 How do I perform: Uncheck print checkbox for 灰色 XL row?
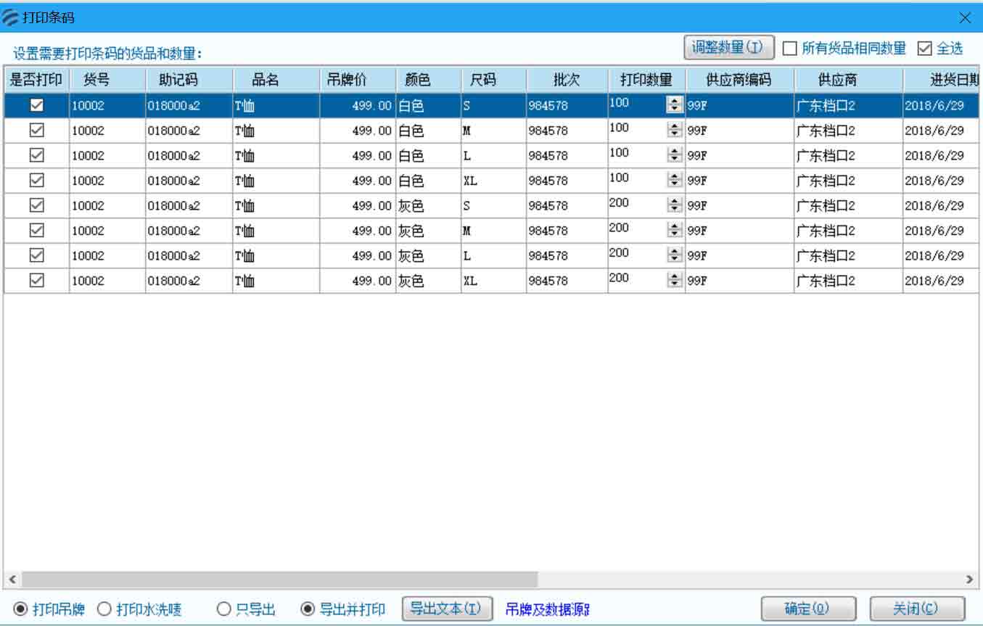coord(36,281)
